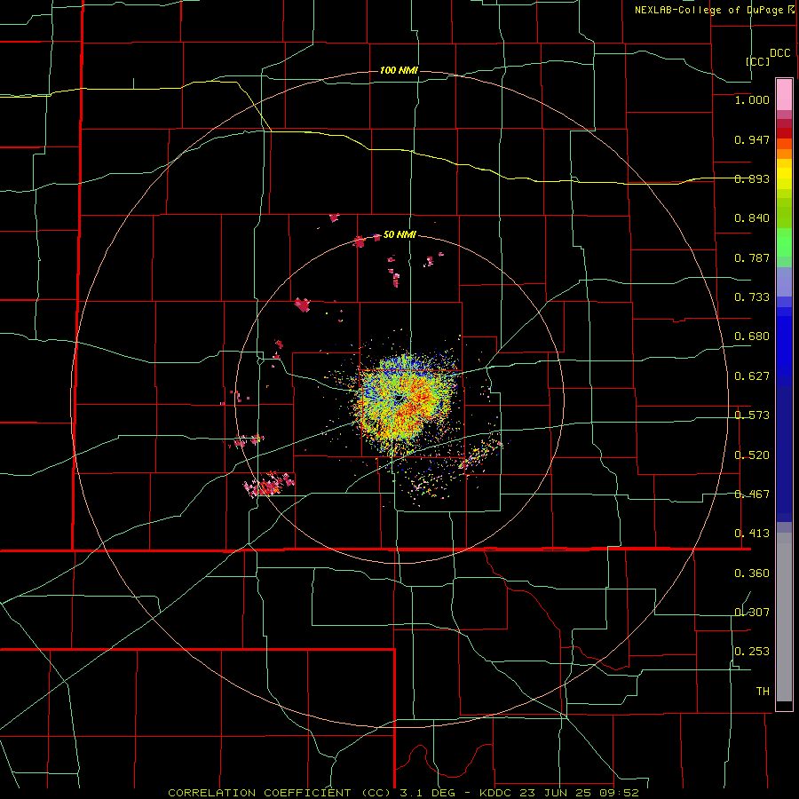The height and width of the screenshot is (799, 799).
Task: Click the 0.467 legend value
Action: coord(752,494)
